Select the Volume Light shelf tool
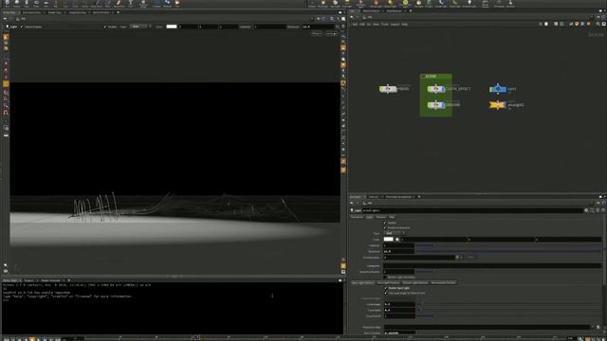 coord(376,4)
